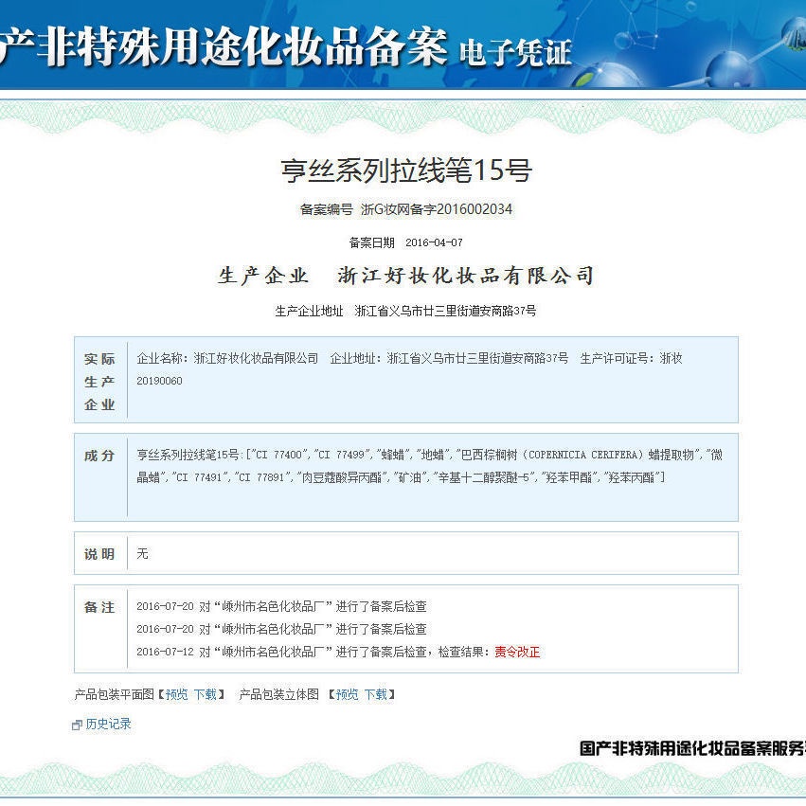The width and height of the screenshot is (806, 806).
Task: Click the 成分 section label
Action: point(99,456)
